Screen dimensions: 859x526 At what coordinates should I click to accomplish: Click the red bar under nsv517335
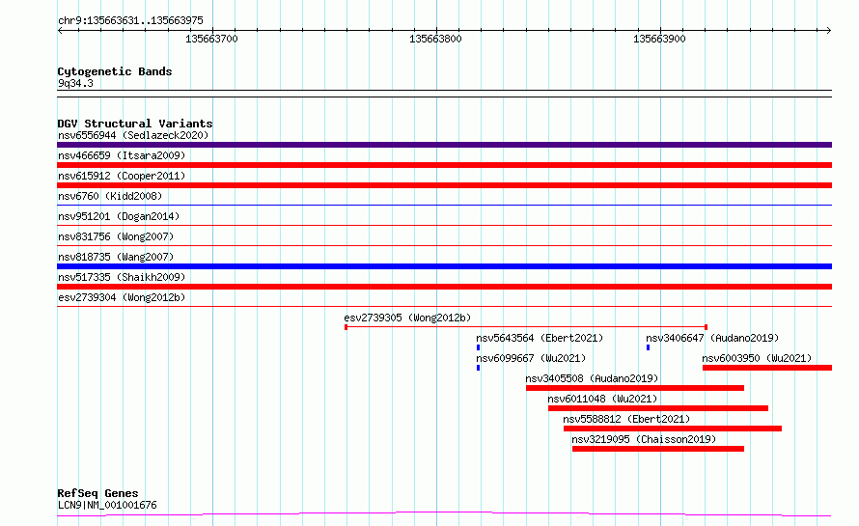pyautogui.click(x=444, y=287)
